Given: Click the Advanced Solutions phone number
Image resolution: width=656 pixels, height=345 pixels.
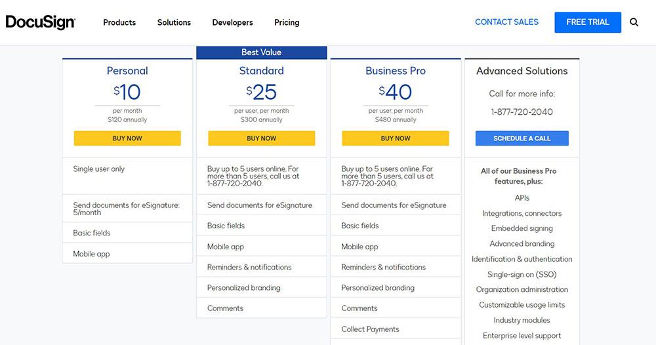Looking at the screenshot, I should point(522,112).
